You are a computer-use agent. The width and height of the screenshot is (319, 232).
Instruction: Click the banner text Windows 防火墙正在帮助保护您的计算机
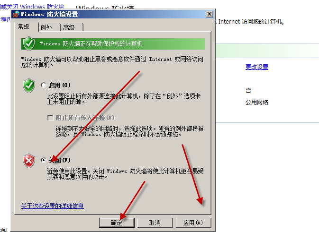[x=91, y=43]
